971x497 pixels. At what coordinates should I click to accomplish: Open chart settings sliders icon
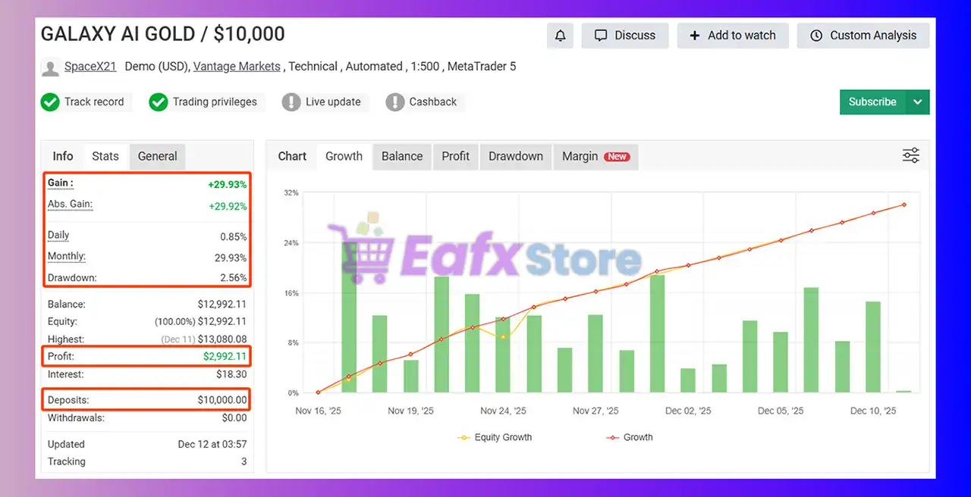pos(910,156)
